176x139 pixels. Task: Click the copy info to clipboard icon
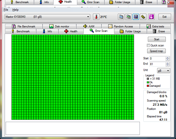pyautogui.click(x=121, y=17)
